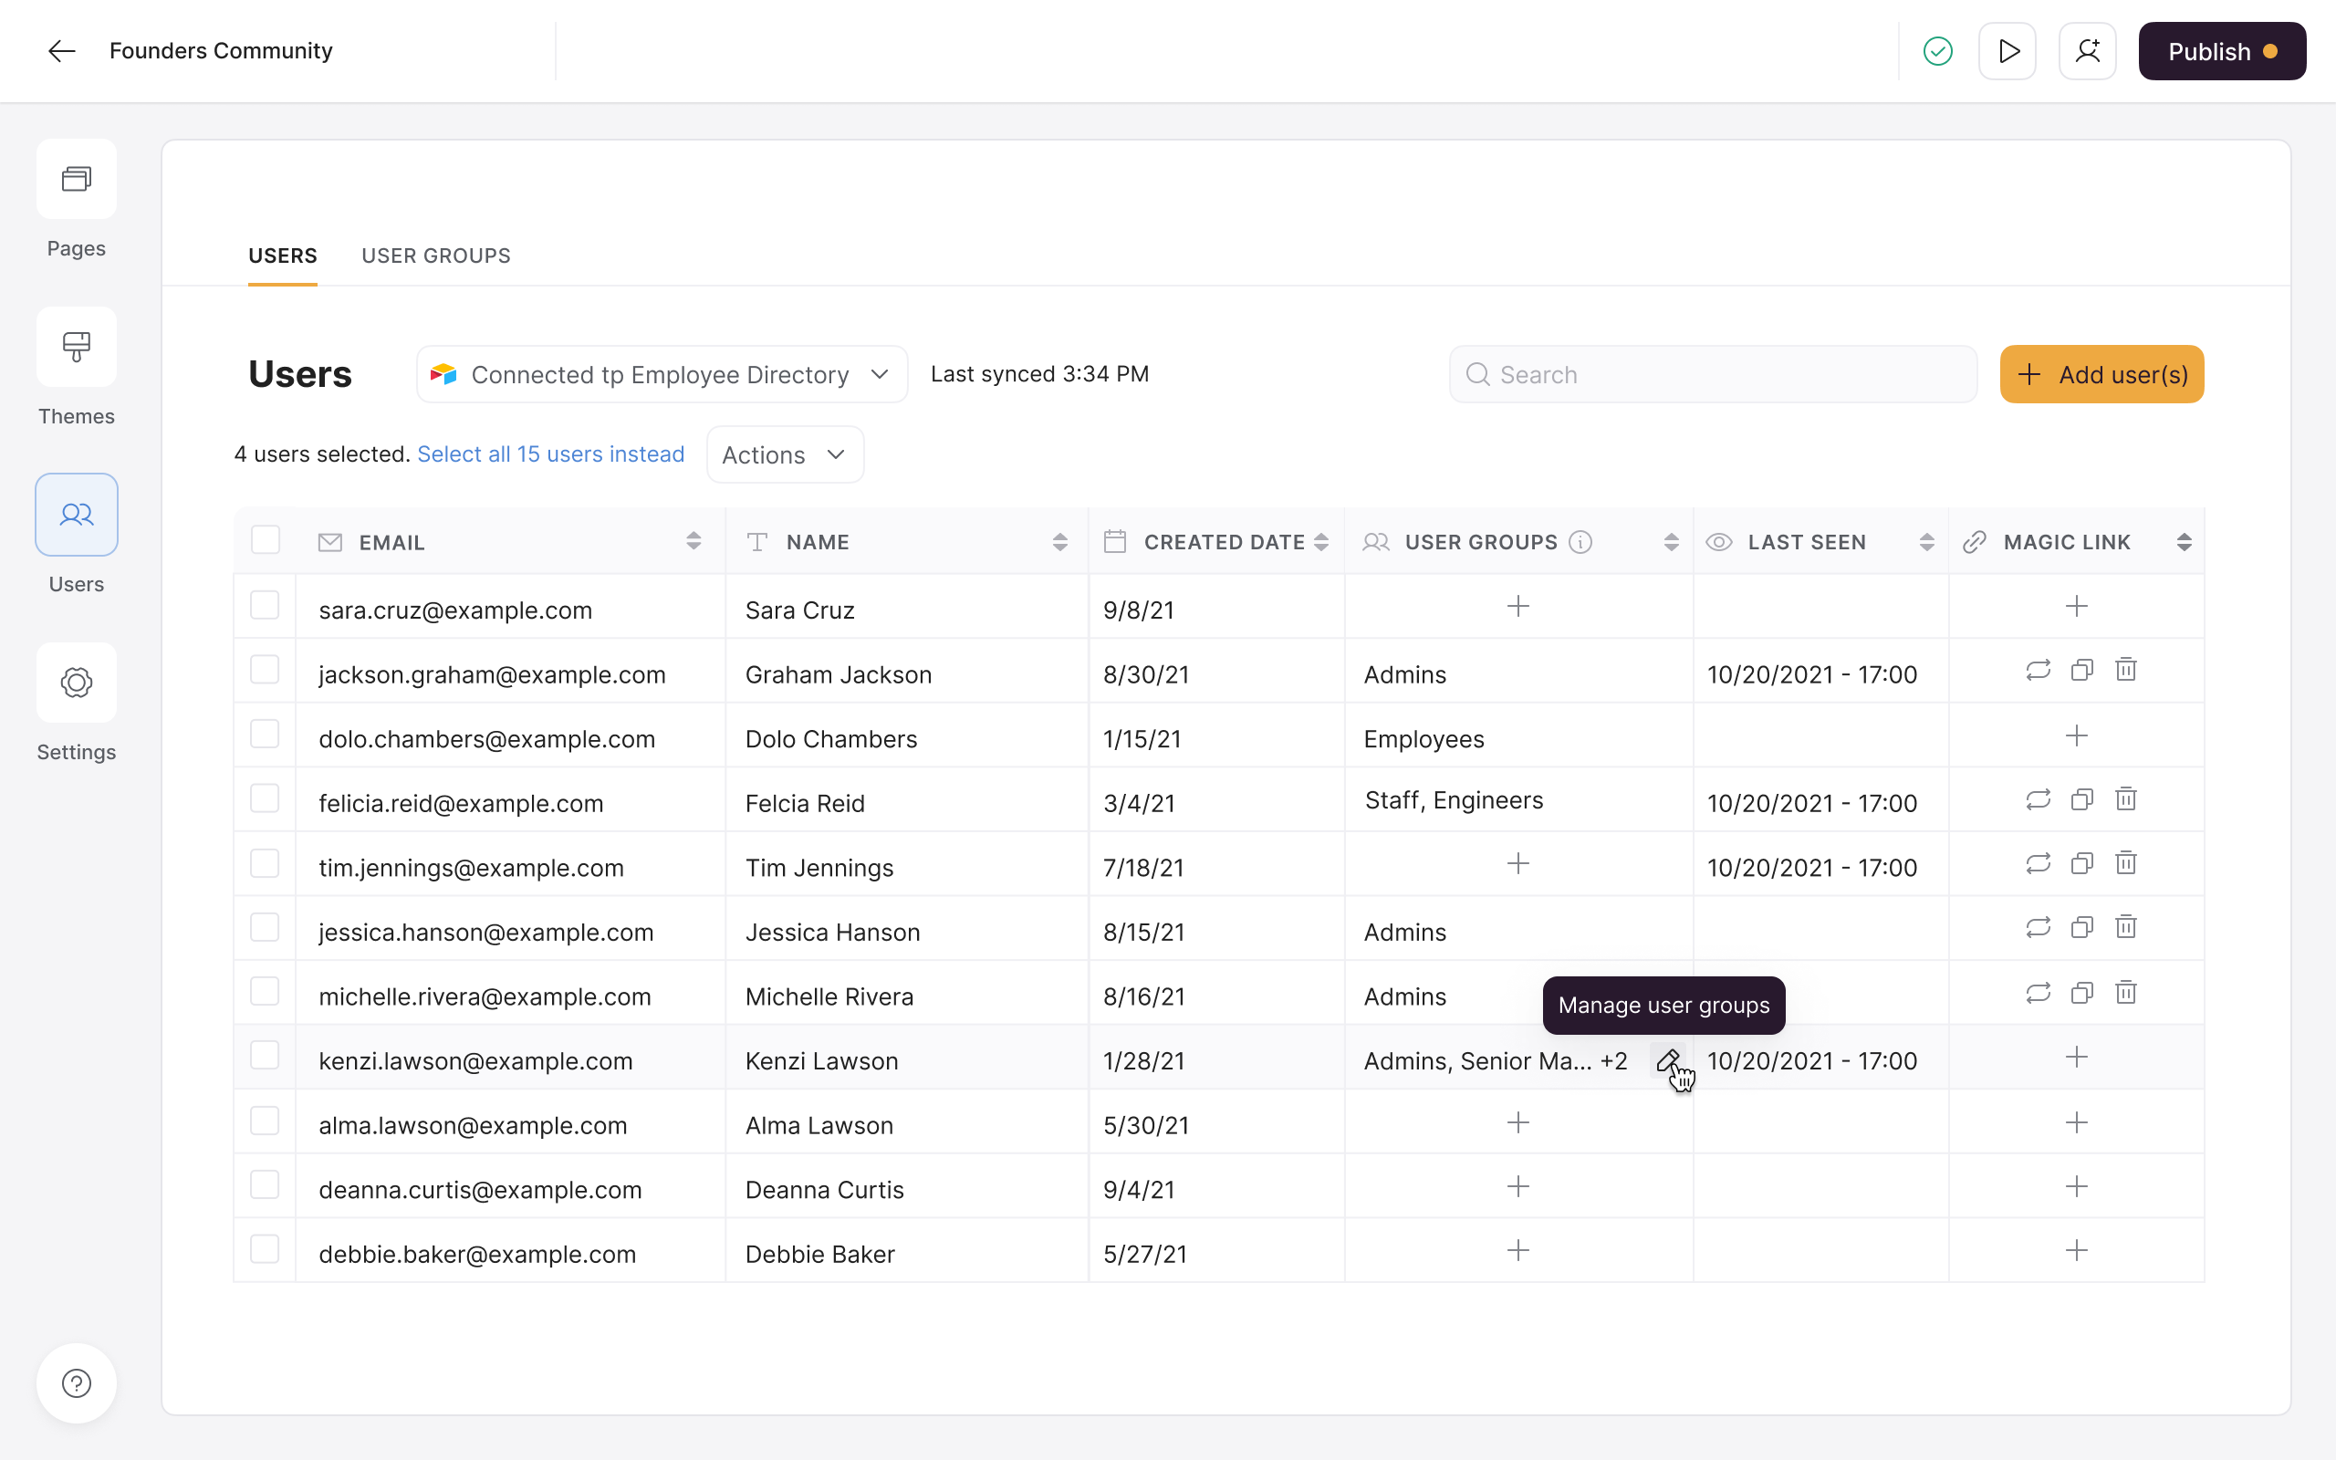Regenerate Tim Jennings' magic link
The width and height of the screenshot is (2336, 1460).
point(2038,863)
